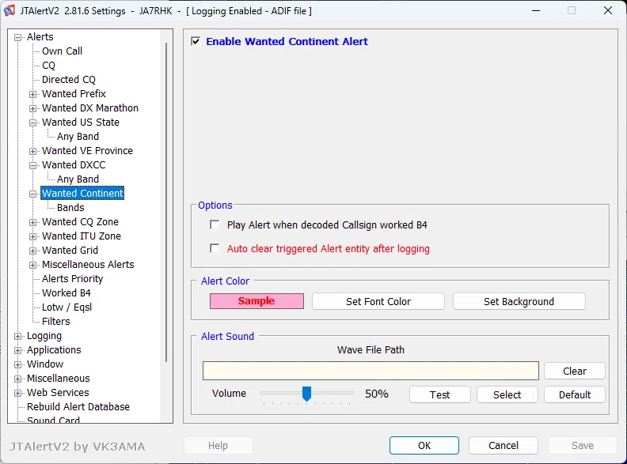Expand the Applications tree node
The height and width of the screenshot is (464, 627).
pos(17,351)
